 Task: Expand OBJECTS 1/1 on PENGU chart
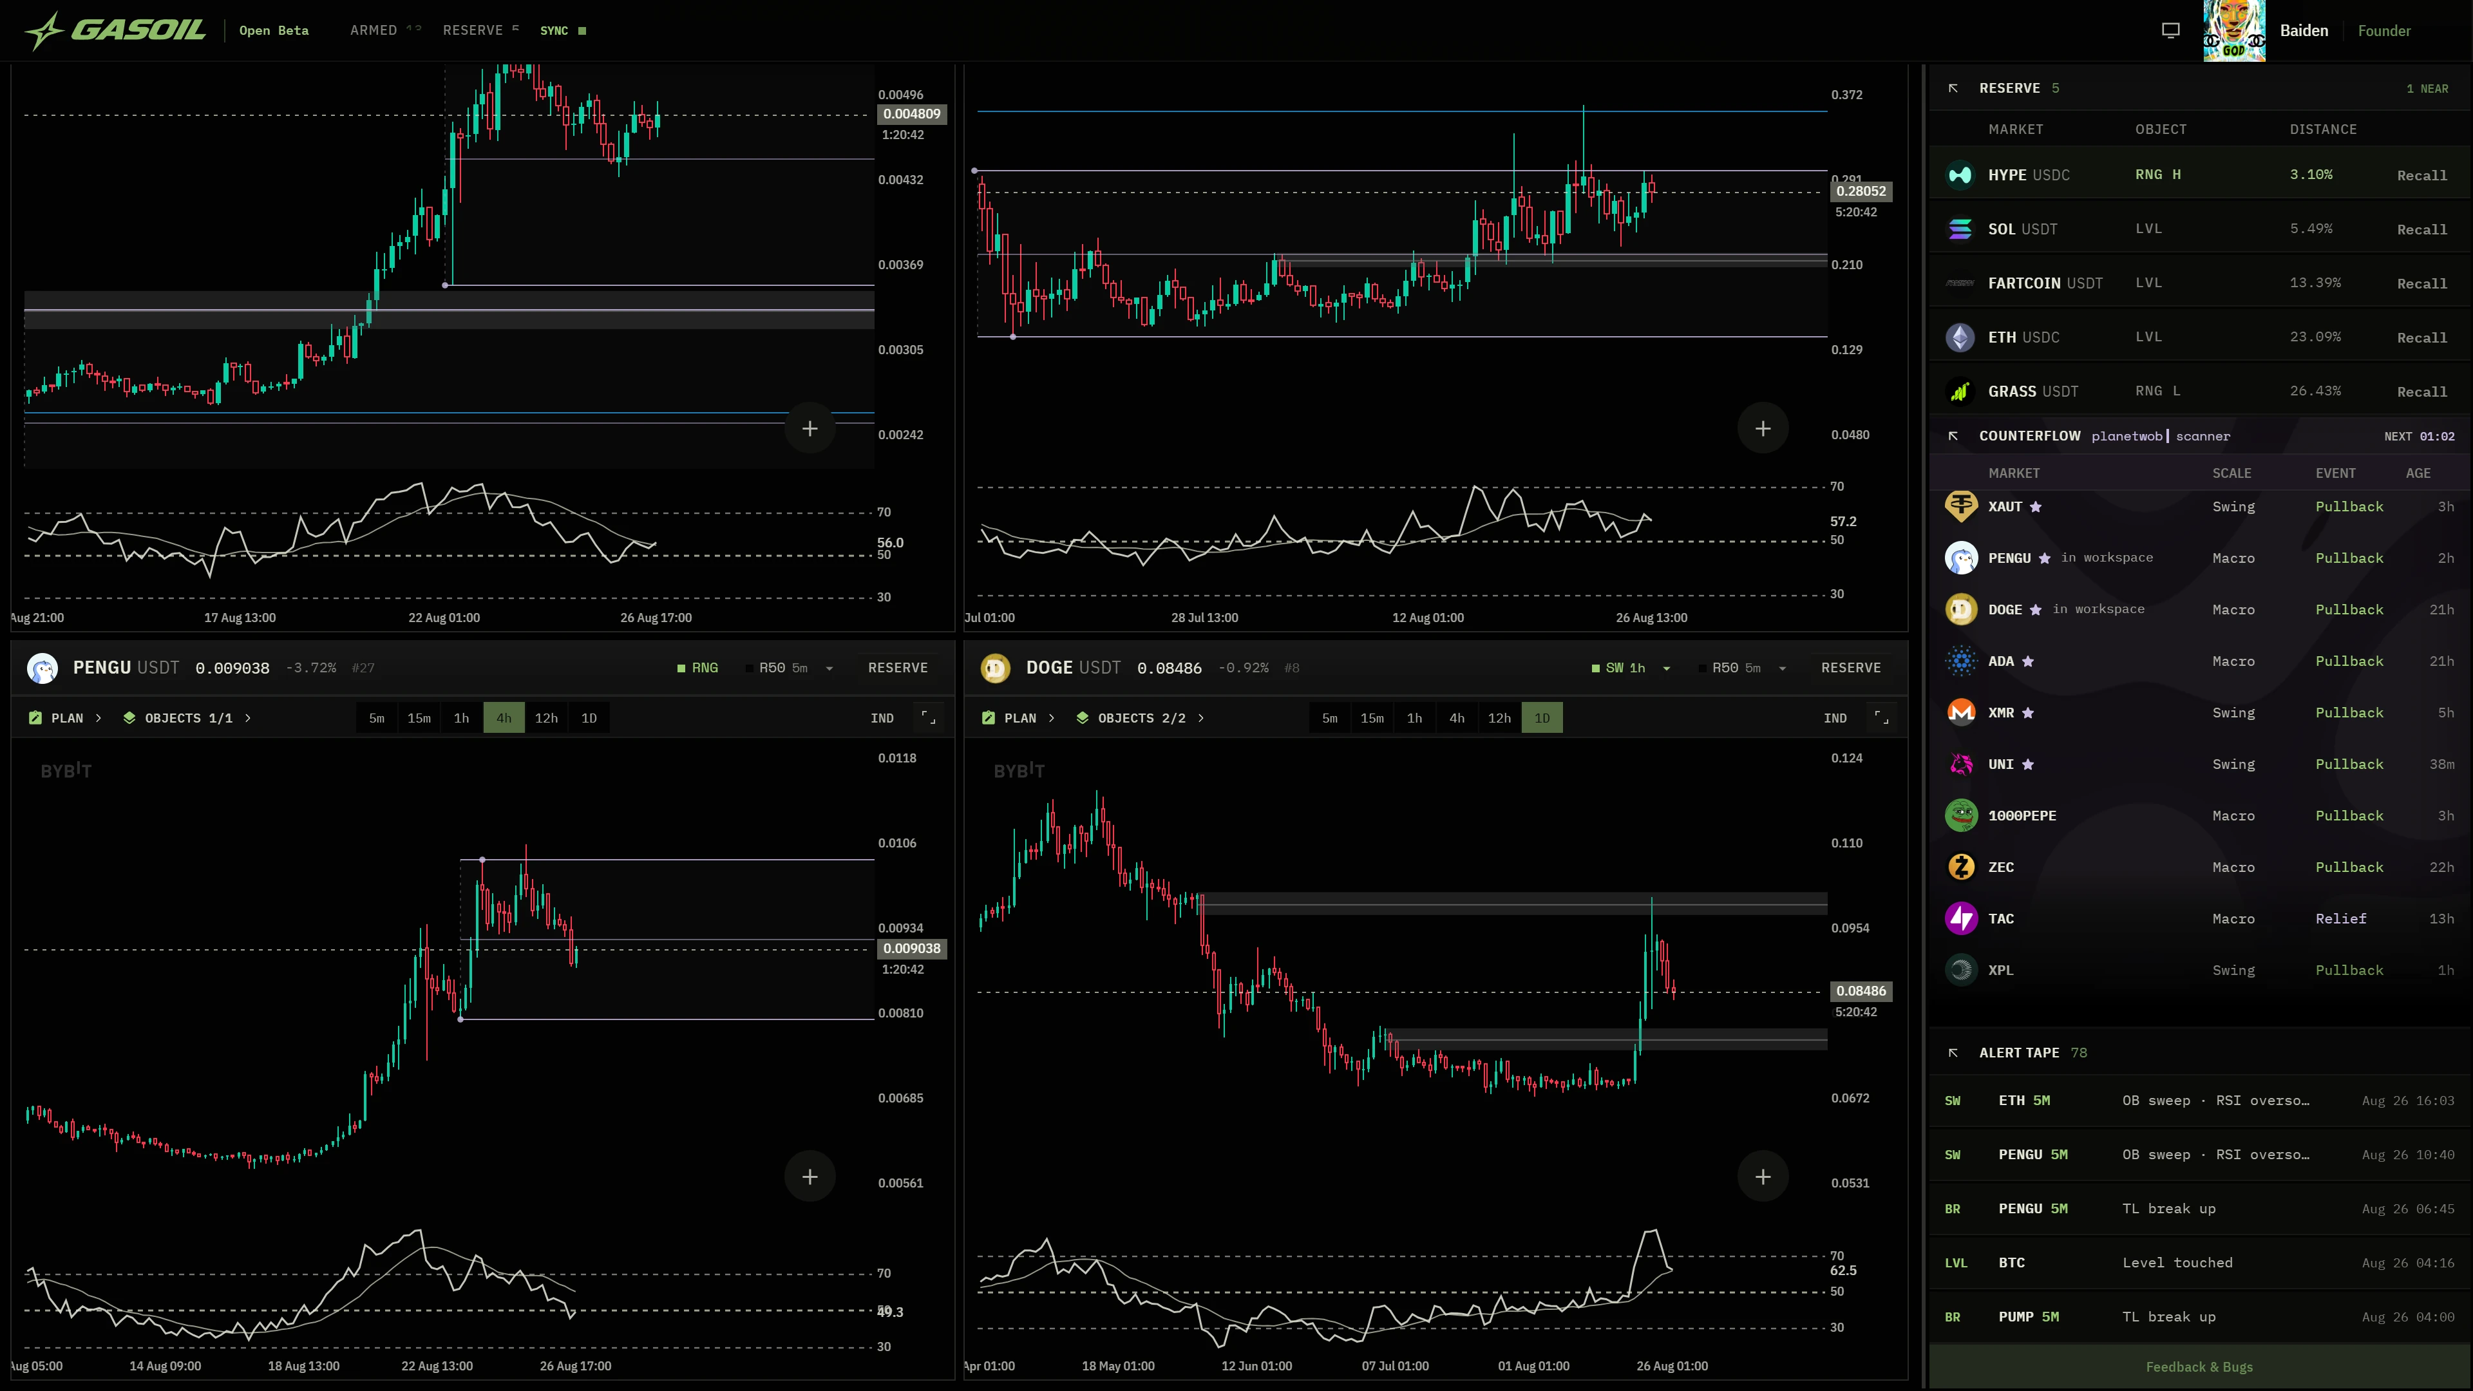tap(187, 718)
